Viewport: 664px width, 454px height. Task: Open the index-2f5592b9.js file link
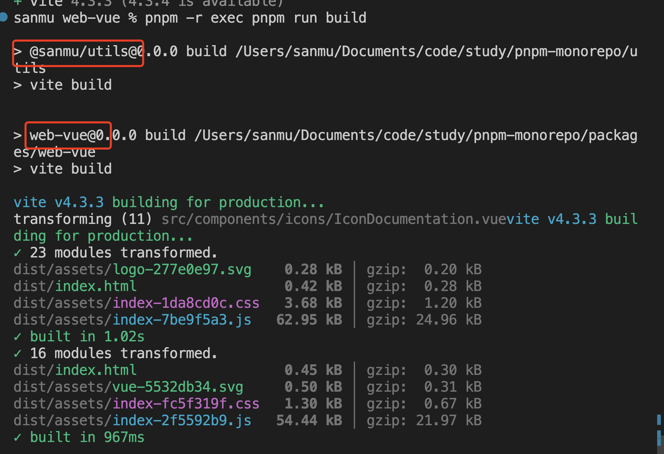(x=182, y=421)
